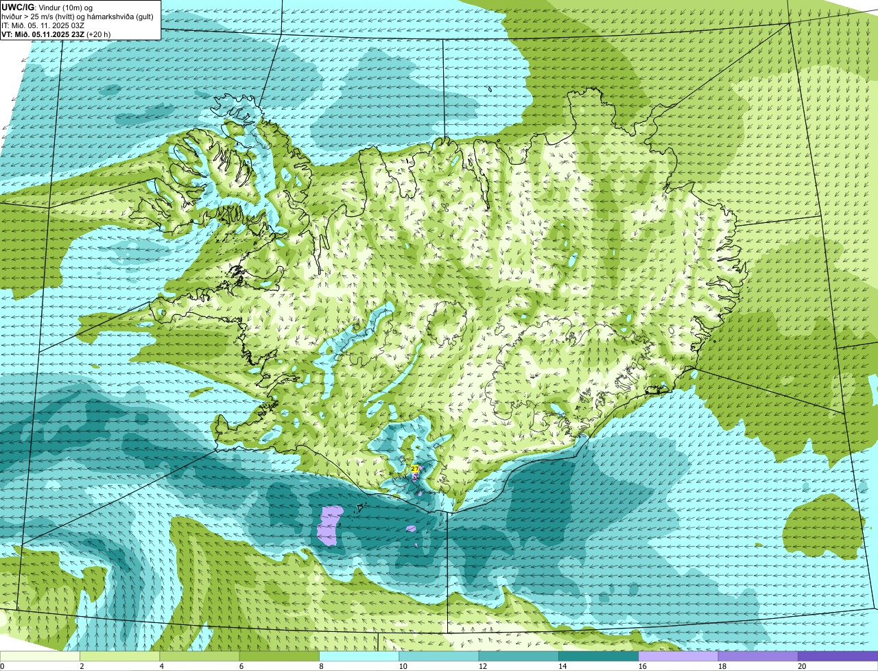Pick the 8–10 m/s light cyan legend swatch

(x=359, y=656)
